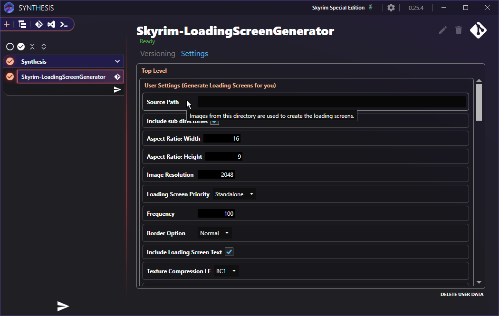Click the Frequency label
The image size is (499, 316).
pyautogui.click(x=161, y=214)
